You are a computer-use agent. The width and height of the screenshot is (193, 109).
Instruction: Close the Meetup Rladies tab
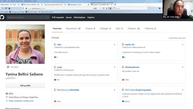(19, 5)
